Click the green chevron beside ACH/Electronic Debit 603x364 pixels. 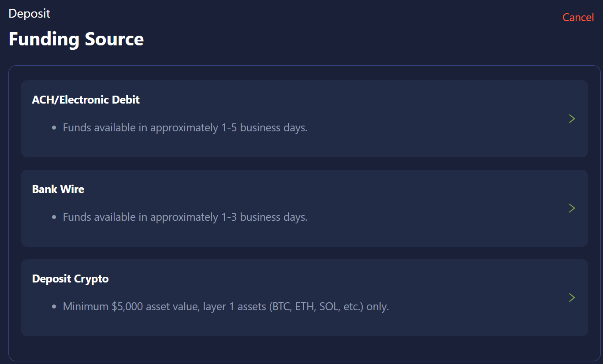[572, 119]
